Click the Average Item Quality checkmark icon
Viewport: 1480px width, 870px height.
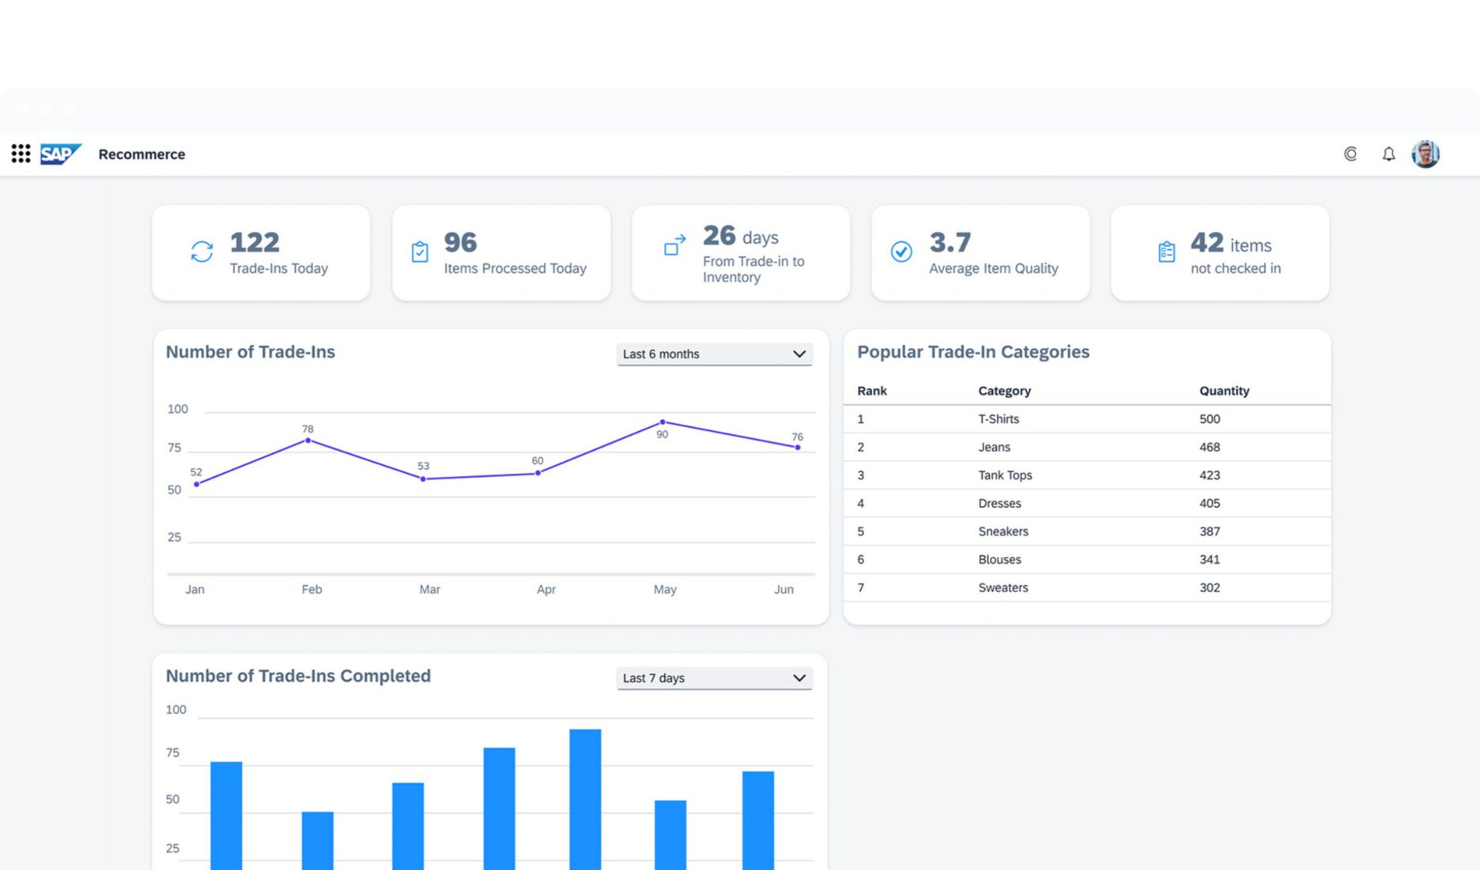pyautogui.click(x=901, y=252)
